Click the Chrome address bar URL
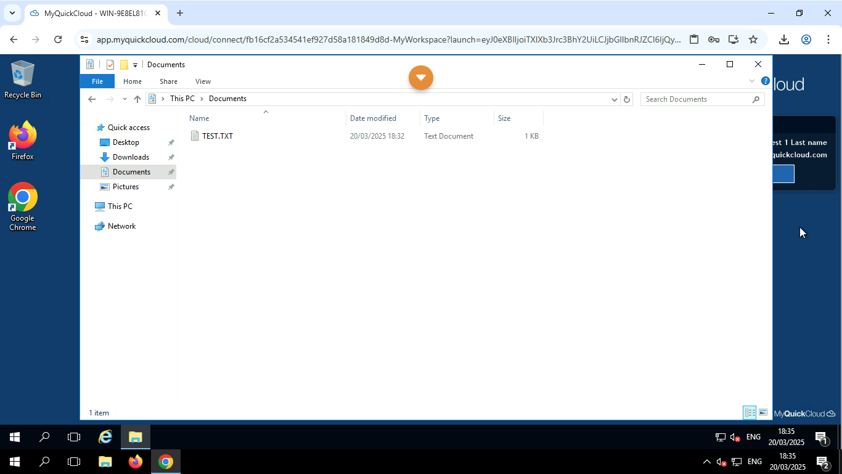Image resolution: width=842 pixels, height=474 pixels. pyautogui.click(x=388, y=39)
